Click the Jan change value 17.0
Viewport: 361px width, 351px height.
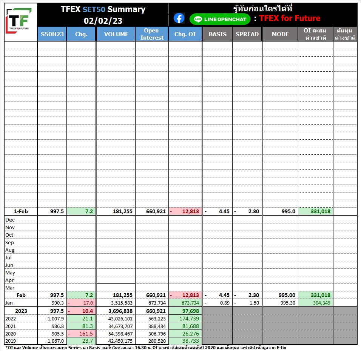pos(88,303)
